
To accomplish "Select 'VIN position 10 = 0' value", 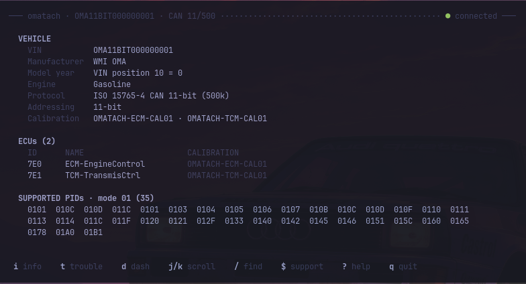I will 138,73.
